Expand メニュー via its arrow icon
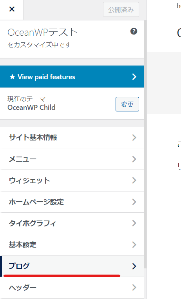This screenshot has height=299, width=181. pyautogui.click(x=134, y=159)
